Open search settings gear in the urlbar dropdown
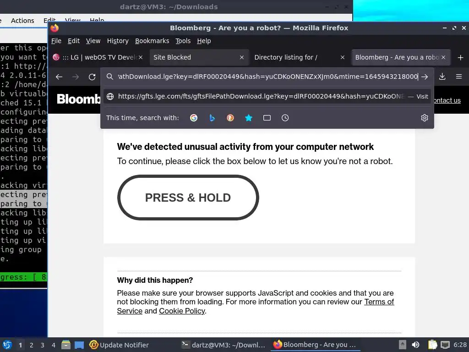This screenshot has width=469, height=352. pos(425,118)
